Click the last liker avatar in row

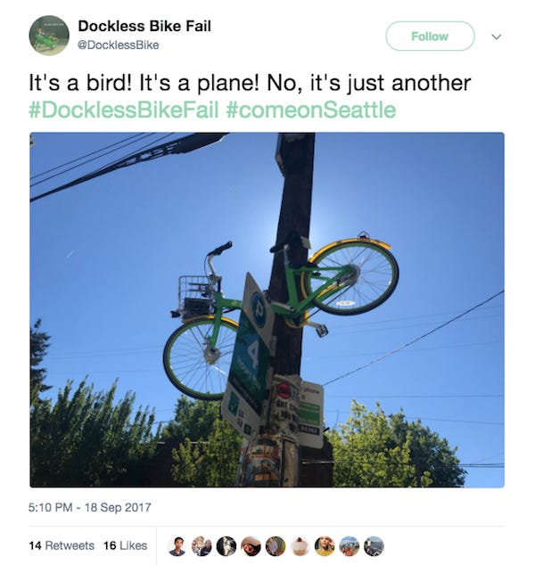[x=374, y=546]
